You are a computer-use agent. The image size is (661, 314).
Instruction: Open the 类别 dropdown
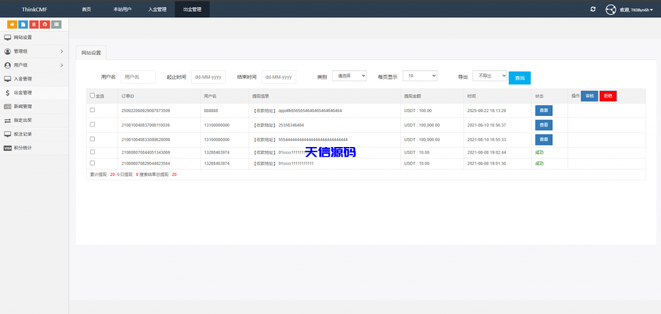tap(349, 75)
